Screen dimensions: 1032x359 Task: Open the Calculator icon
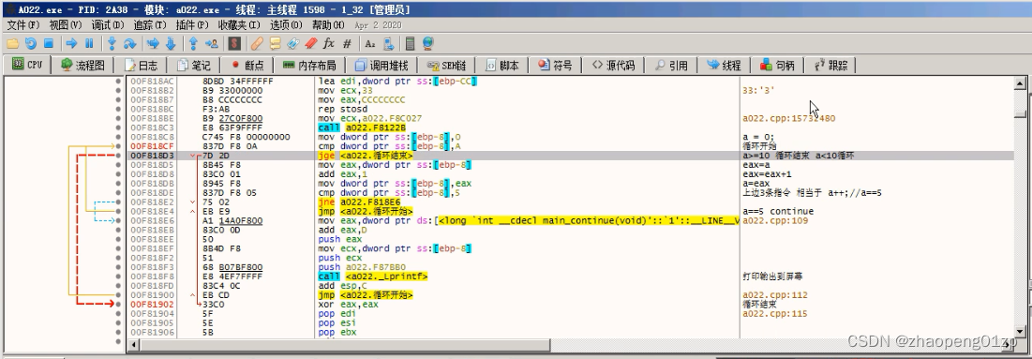410,44
